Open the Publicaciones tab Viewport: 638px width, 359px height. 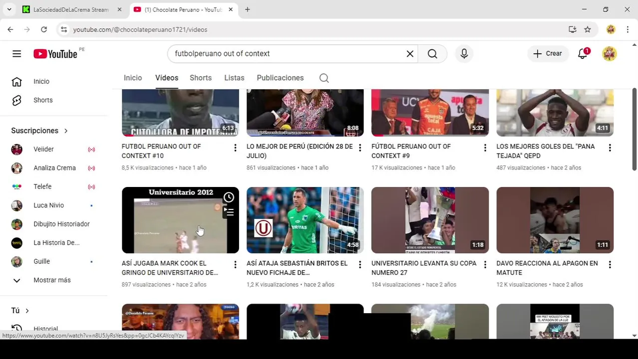click(x=280, y=78)
